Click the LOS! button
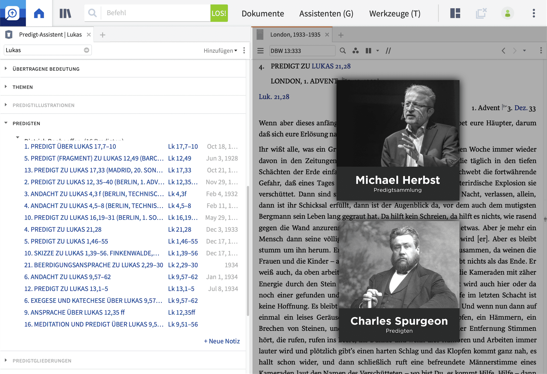 point(219,13)
